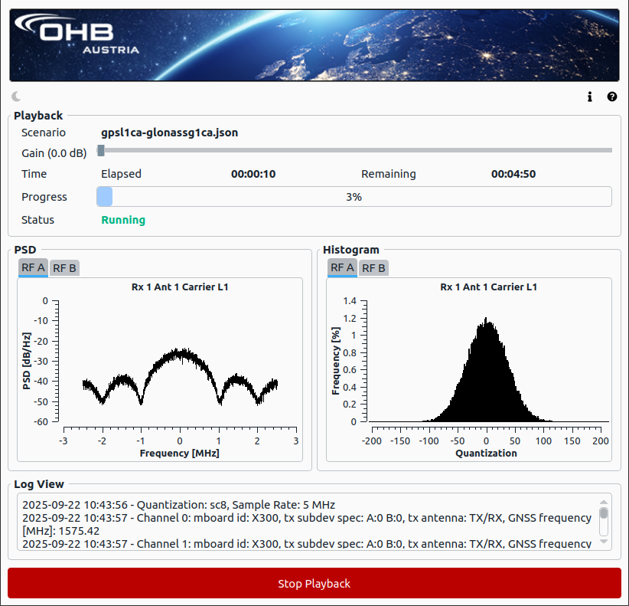
Task: Click the OHB Austria logo banner
Action: [x=314, y=44]
